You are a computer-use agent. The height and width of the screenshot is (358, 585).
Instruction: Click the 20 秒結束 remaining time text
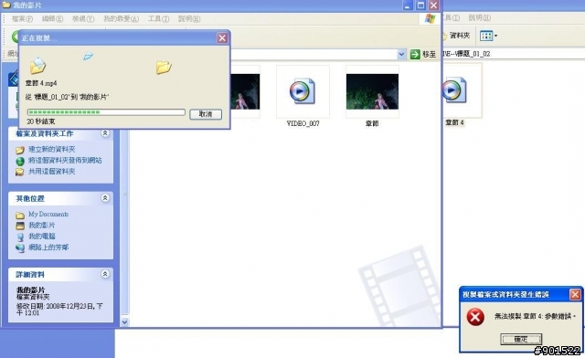point(41,121)
